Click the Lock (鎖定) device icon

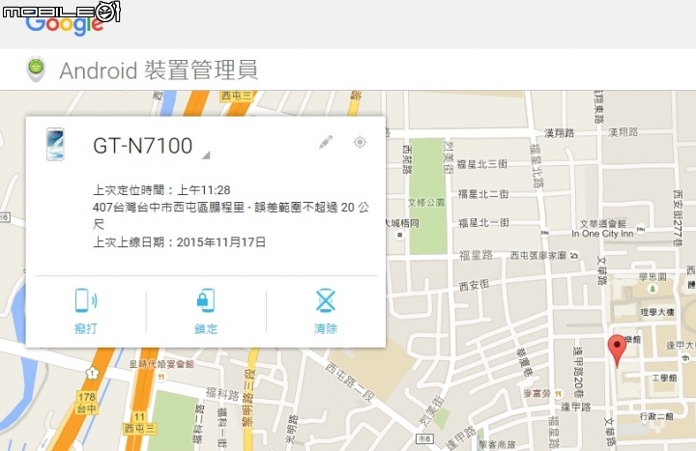(206, 300)
